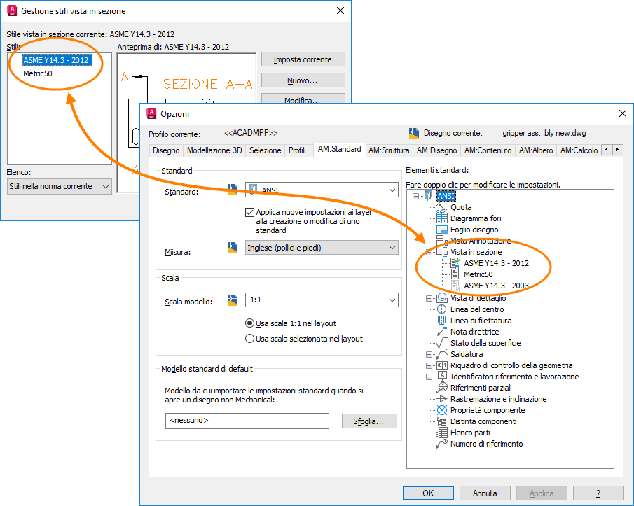Viewport: 634px width, 506px height.
Task: Click Riquadro di controllo della geometria icon
Action: point(441,365)
